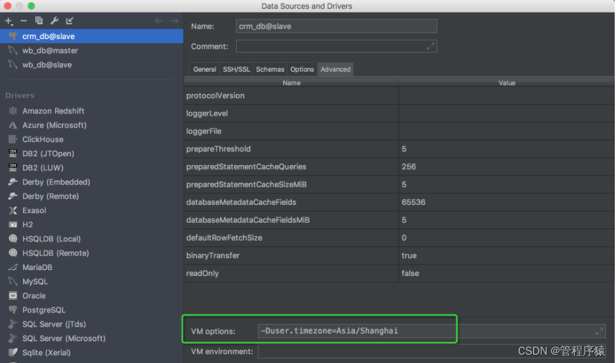
Task: Open driver settings wrench icon
Action: [x=54, y=21]
